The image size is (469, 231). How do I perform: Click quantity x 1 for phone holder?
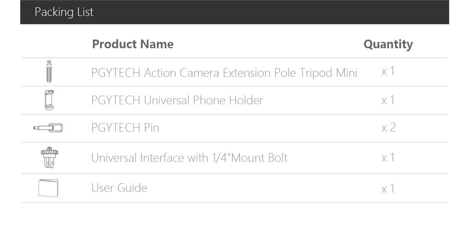388,100
